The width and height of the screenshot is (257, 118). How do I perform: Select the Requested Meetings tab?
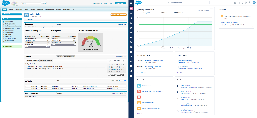46,60
